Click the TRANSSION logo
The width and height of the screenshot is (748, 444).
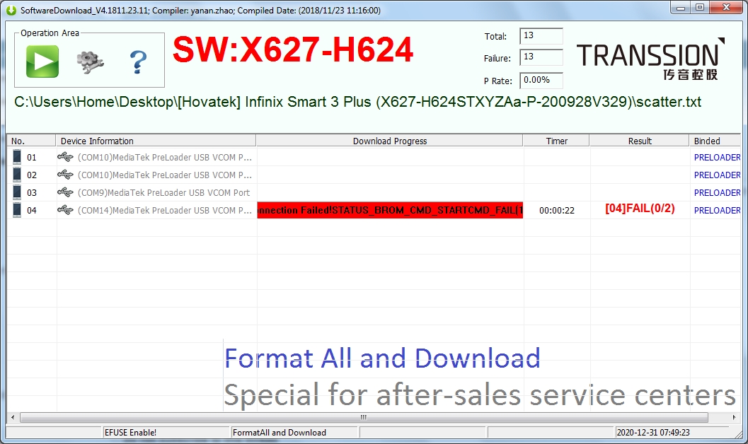(651, 59)
